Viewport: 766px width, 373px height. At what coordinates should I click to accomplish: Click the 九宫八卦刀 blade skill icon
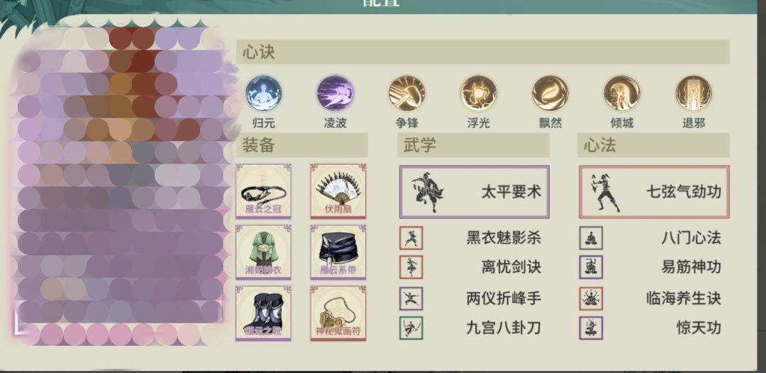(x=411, y=328)
